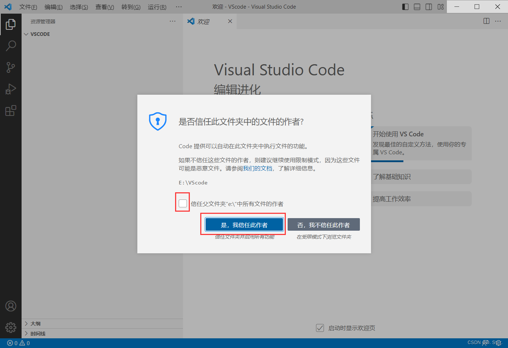Open the 文件(F) menu
Viewport: 508px width, 348px height.
(x=28, y=7)
